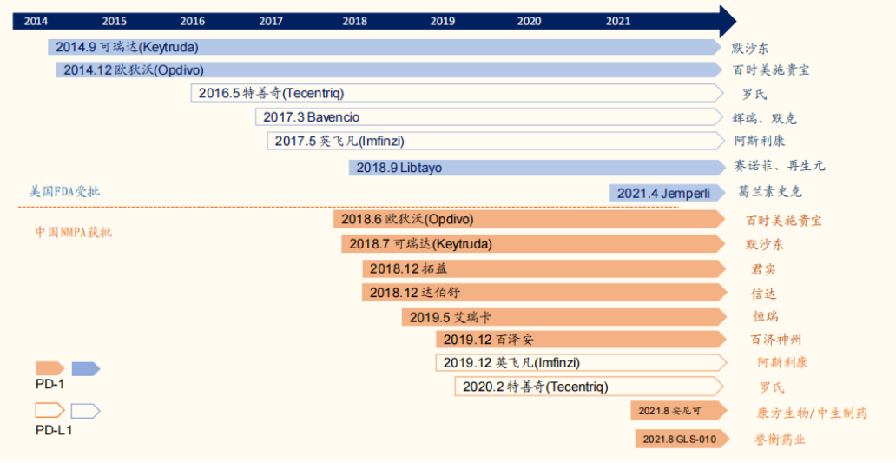Click orange 默沙东 beside 2018.7 Keytruda bar
Viewport: 896px width, 463px height.
[764, 245]
